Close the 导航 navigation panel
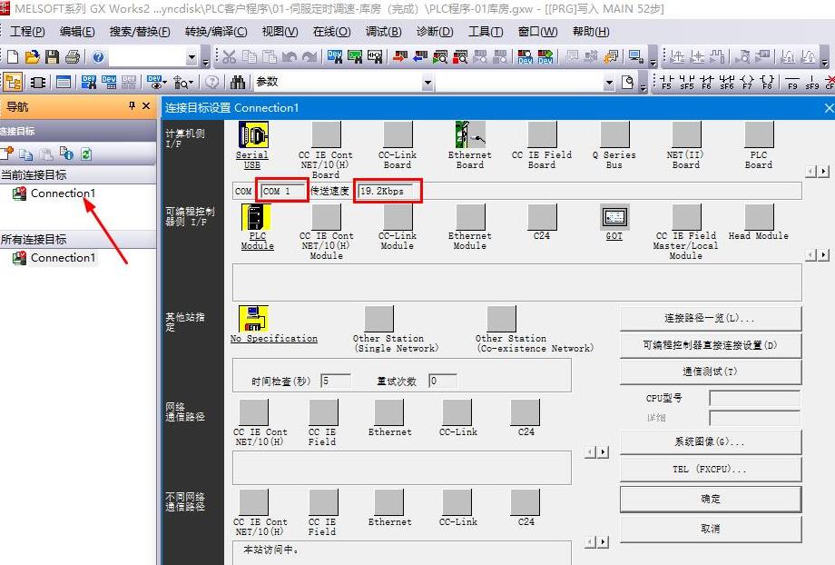The height and width of the screenshot is (565, 835). [146, 106]
